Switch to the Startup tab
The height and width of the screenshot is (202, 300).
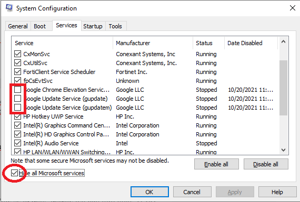93,26
